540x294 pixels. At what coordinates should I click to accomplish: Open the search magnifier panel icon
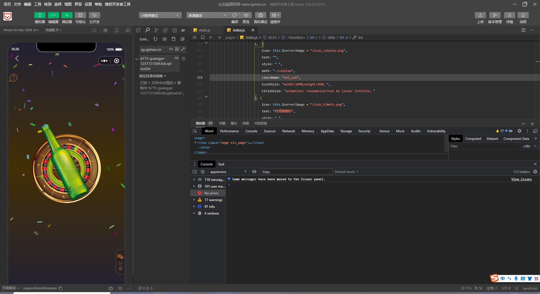147,30
